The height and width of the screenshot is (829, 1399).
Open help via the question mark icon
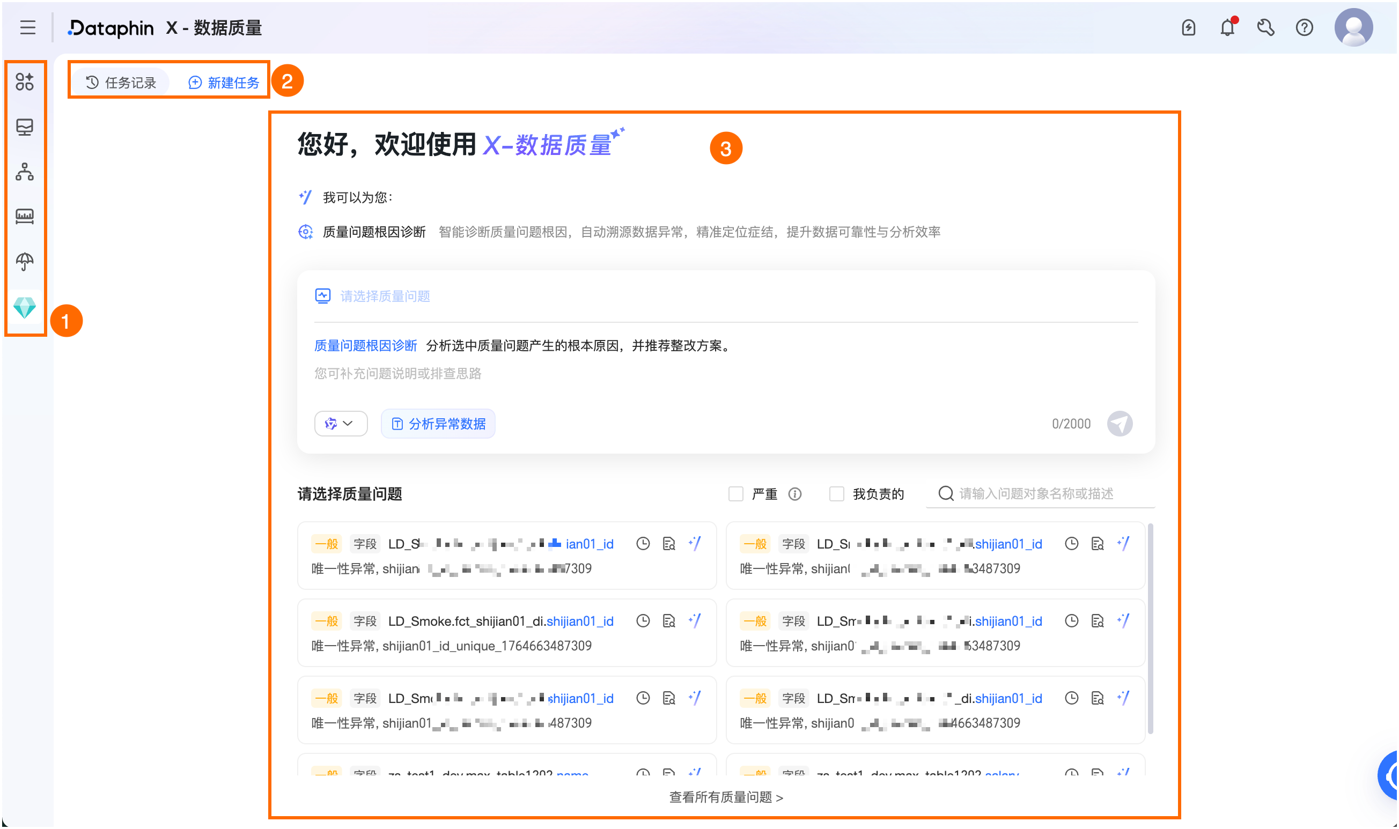coord(1305,27)
